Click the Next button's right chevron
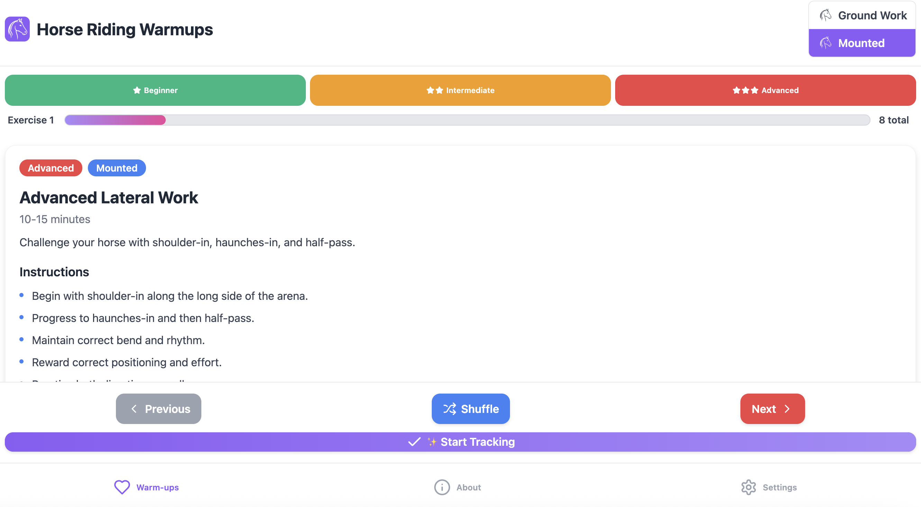 coord(787,409)
